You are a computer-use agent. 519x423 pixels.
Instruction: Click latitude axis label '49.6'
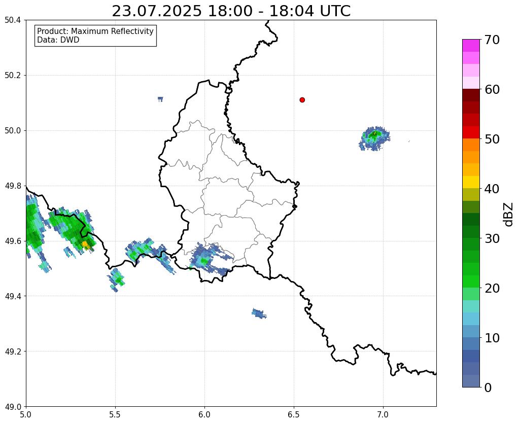(13, 241)
